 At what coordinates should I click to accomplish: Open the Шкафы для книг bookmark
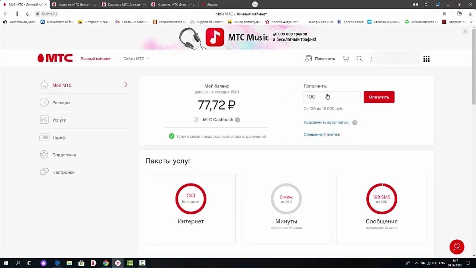(x=321, y=22)
